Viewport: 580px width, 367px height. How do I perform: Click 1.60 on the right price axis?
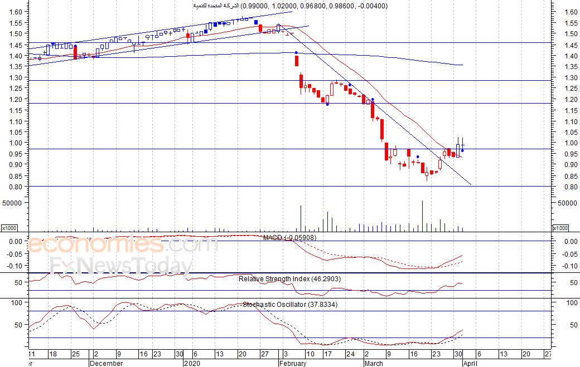pos(571,12)
